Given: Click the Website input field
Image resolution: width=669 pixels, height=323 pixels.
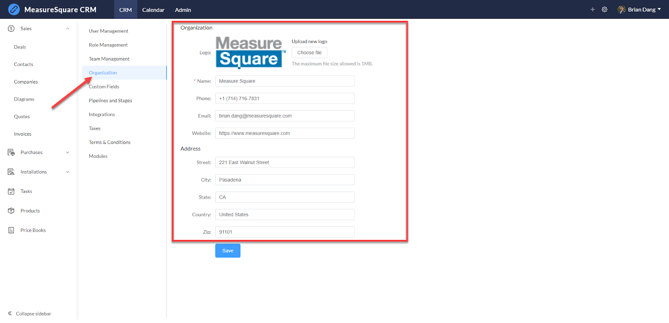Looking at the screenshot, I should [285, 133].
